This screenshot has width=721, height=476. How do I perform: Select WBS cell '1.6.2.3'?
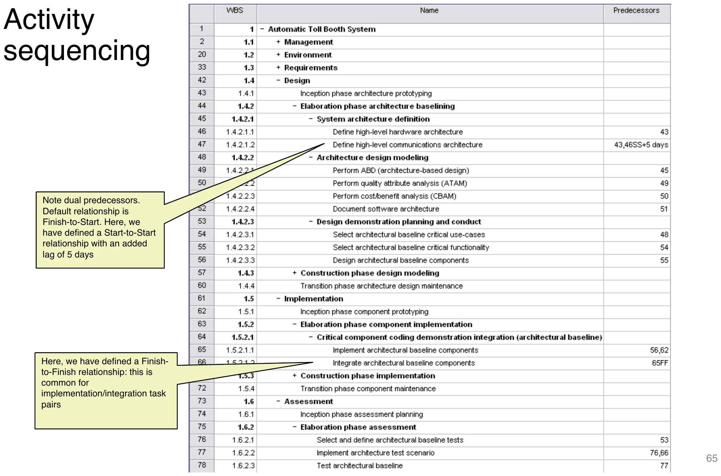(x=235, y=466)
